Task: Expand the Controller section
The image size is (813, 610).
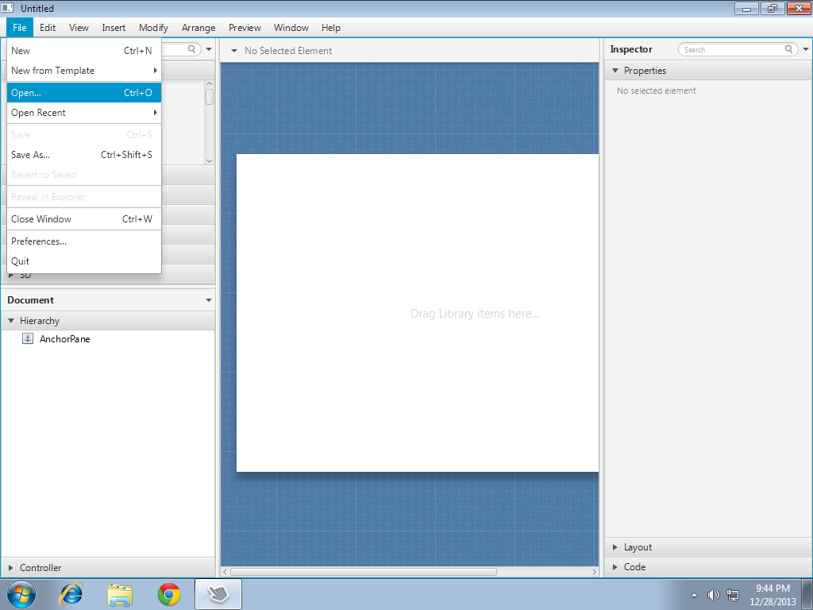Action: coord(40,568)
